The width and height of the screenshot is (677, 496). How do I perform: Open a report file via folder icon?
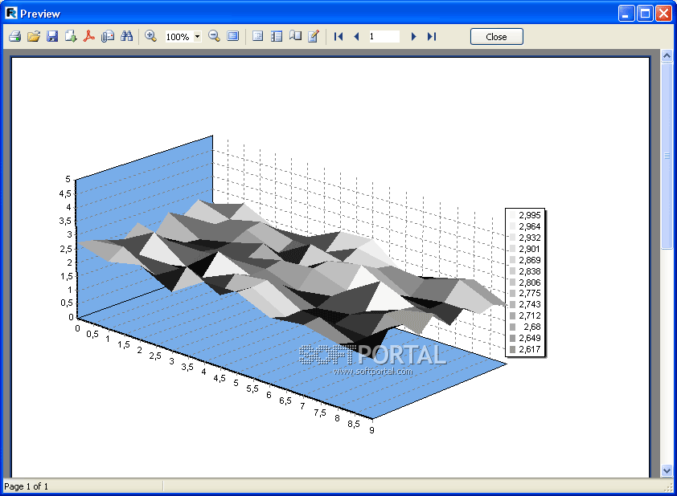coord(34,36)
